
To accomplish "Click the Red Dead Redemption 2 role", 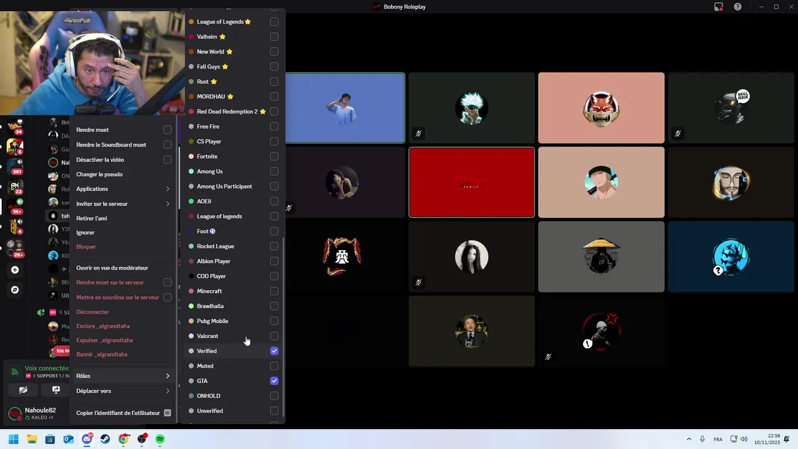I will point(234,112).
